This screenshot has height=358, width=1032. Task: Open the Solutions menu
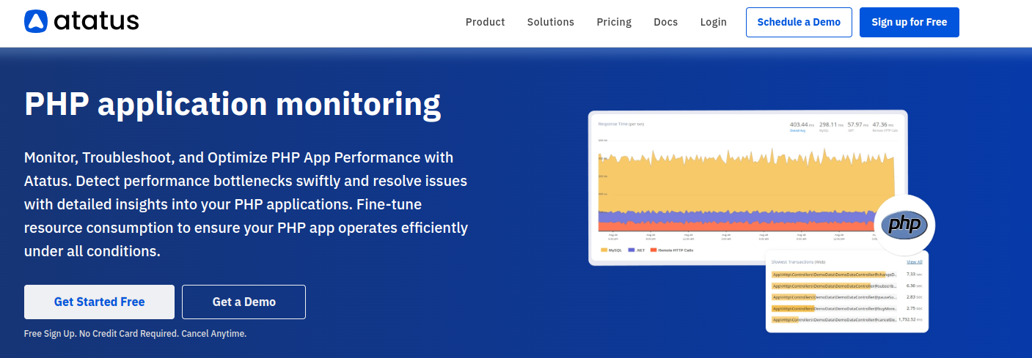pyautogui.click(x=551, y=22)
